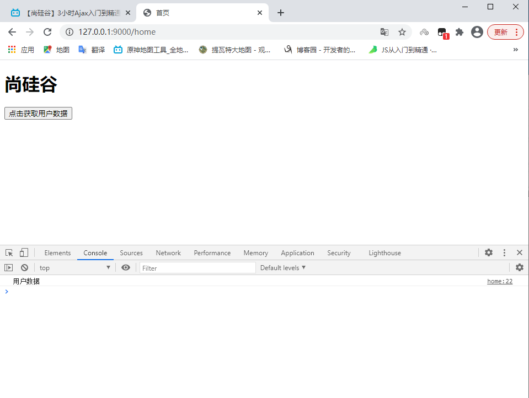The width and height of the screenshot is (529, 398).
Task: Minimize the browser window
Action: [465, 7]
